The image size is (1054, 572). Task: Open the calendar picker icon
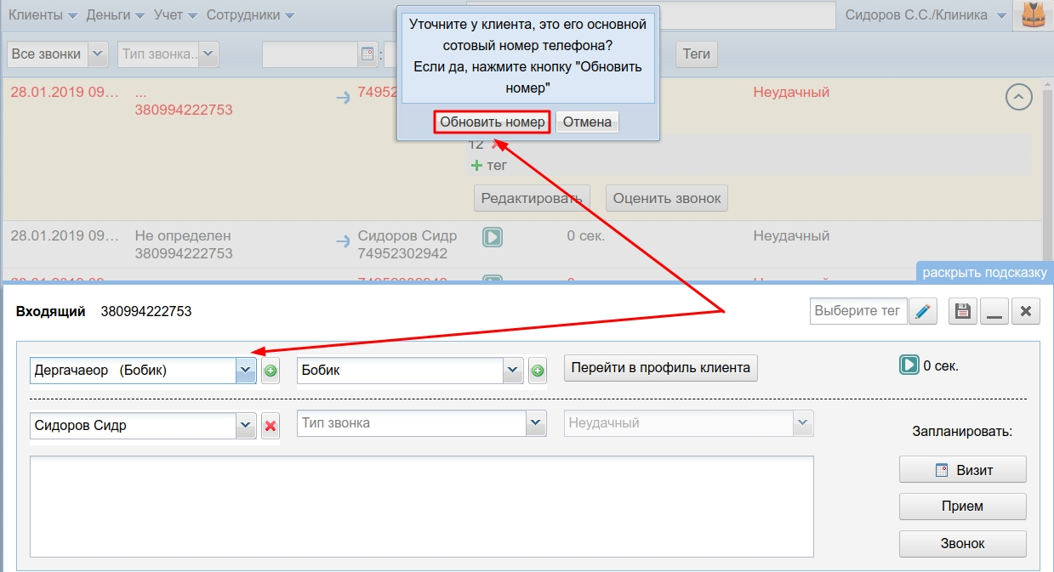pyautogui.click(x=368, y=54)
